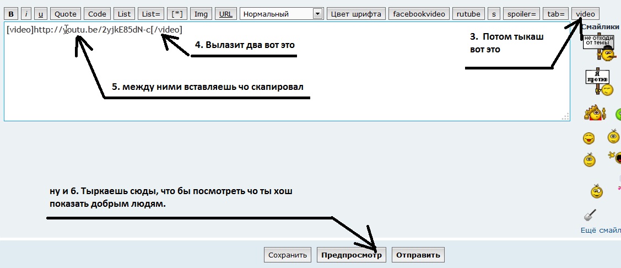The image size is (621, 268).
Task: Open the font size dropdown 'Нормальный'
Action: pyautogui.click(x=282, y=14)
